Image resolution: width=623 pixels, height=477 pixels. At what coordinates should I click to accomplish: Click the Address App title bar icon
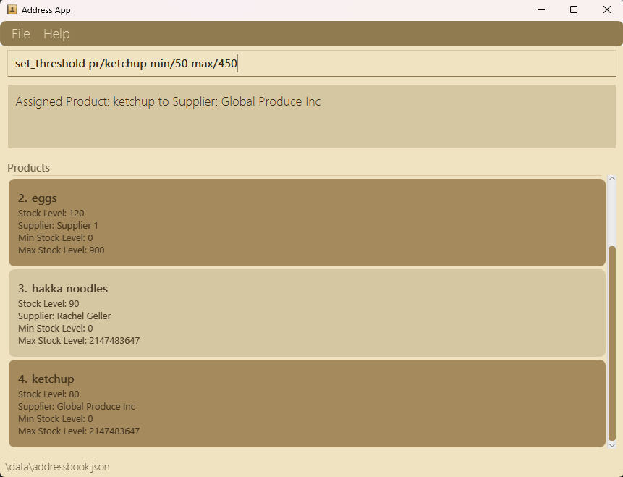pos(12,9)
